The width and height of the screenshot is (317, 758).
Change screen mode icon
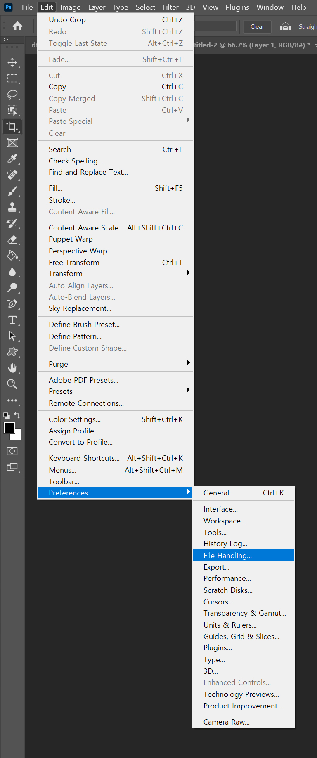point(12,467)
